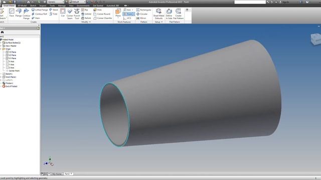The width and height of the screenshot is (321, 180).
Task: Switch to the 3D Model tab
Action: tap(22, 5)
